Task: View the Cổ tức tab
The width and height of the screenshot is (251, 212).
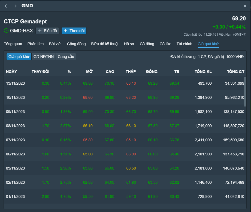Action: (x=165, y=44)
